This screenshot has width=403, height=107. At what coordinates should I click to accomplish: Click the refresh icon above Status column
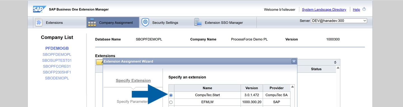pyautogui.click(x=335, y=62)
